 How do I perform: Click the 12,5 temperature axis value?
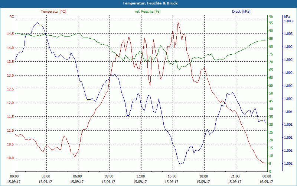tap(11, 89)
